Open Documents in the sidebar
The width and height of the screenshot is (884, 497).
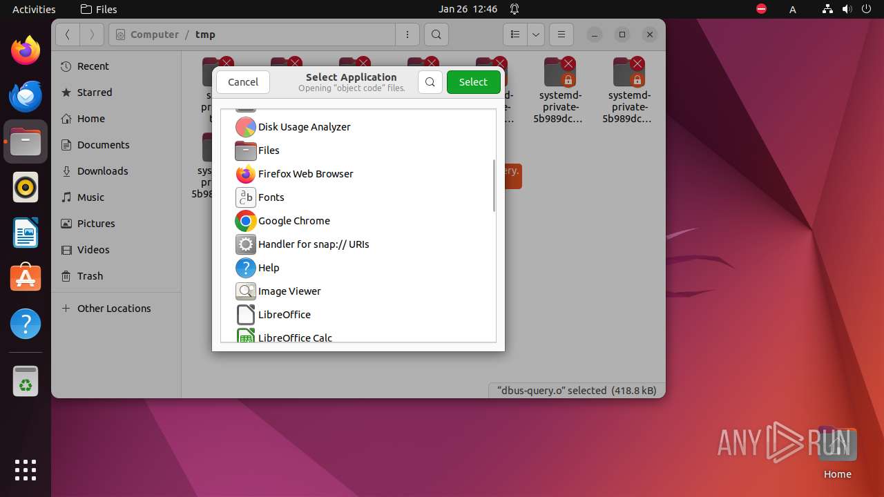116,145
